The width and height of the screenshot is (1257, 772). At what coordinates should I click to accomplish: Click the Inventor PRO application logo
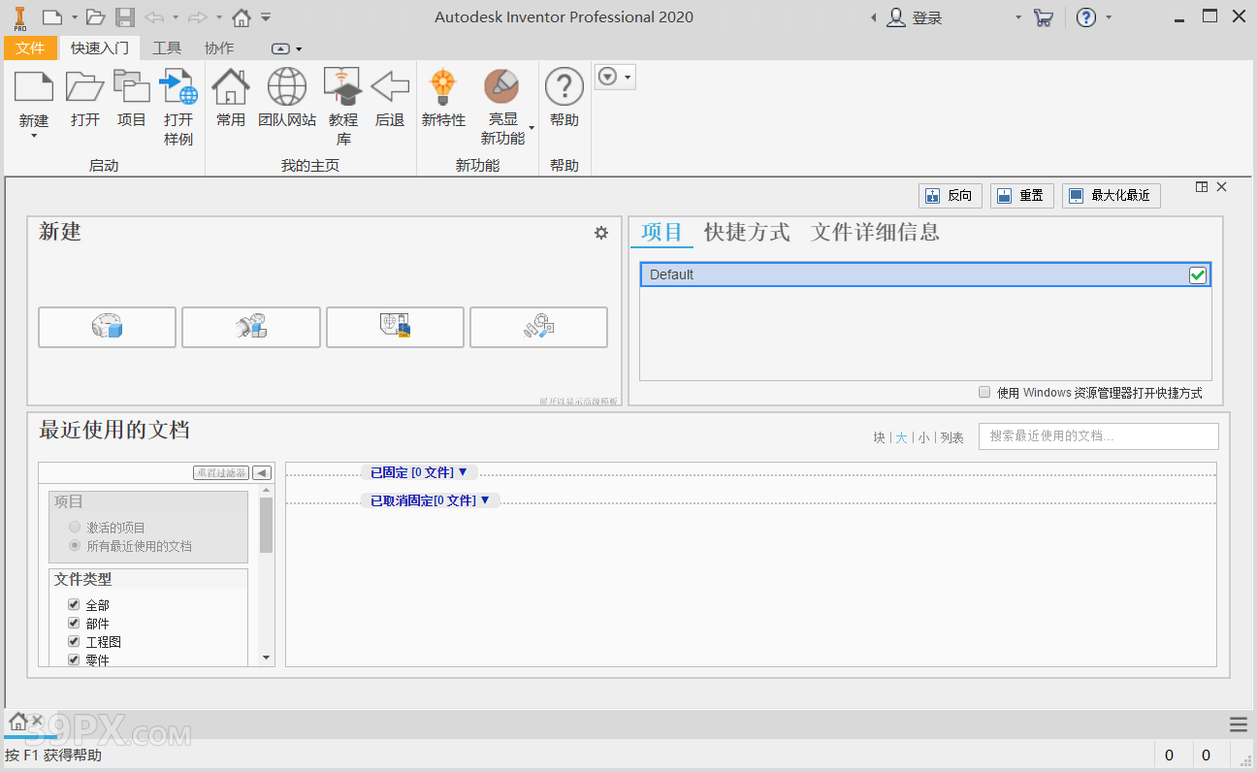click(19, 17)
